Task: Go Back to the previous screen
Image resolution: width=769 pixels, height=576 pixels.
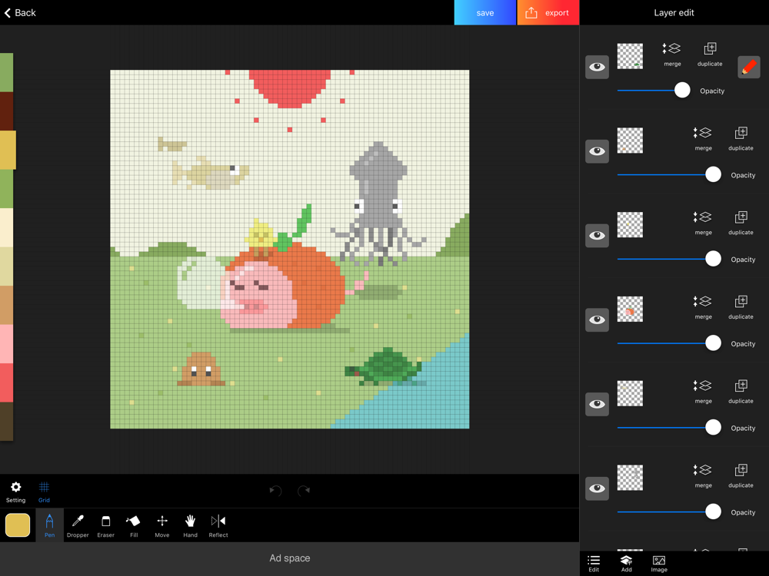Action: 20,12
